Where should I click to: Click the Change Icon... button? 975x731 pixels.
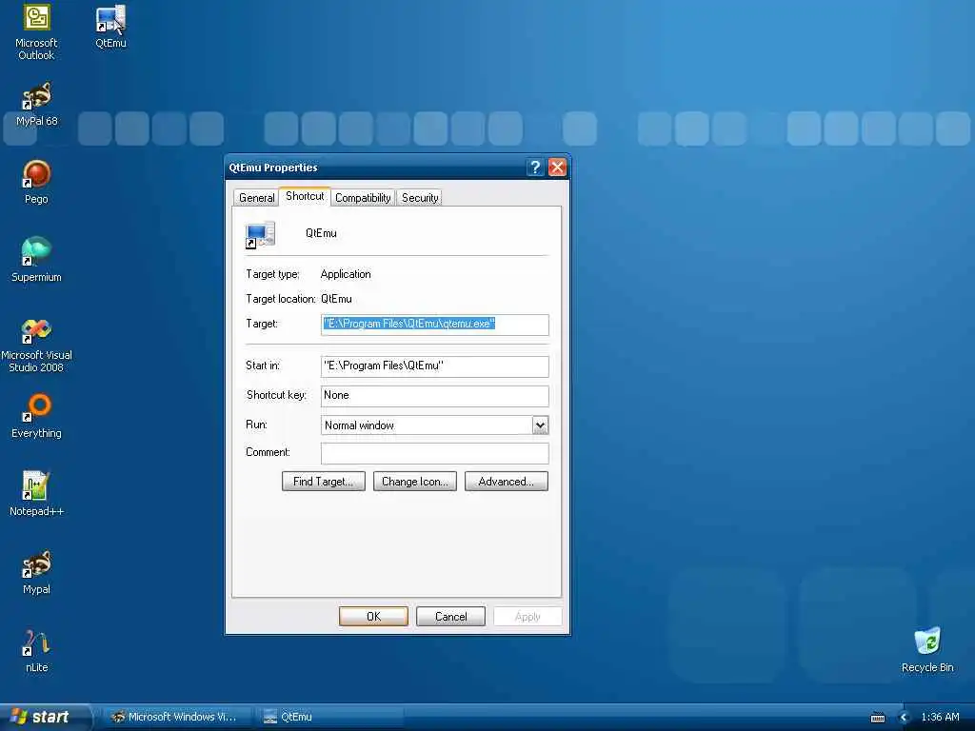415,481
